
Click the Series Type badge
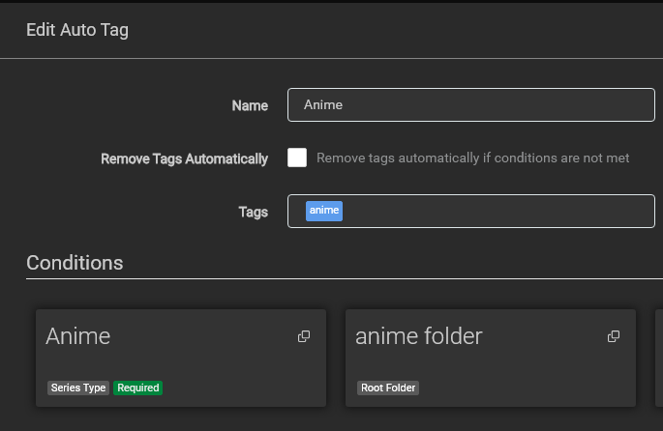[78, 388]
